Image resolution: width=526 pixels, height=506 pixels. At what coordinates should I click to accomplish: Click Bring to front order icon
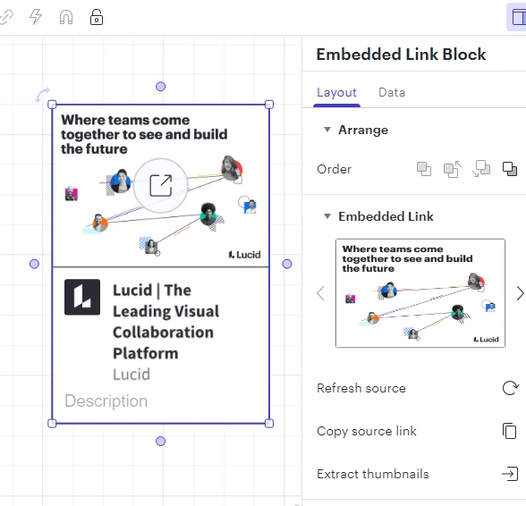point(424,169)
